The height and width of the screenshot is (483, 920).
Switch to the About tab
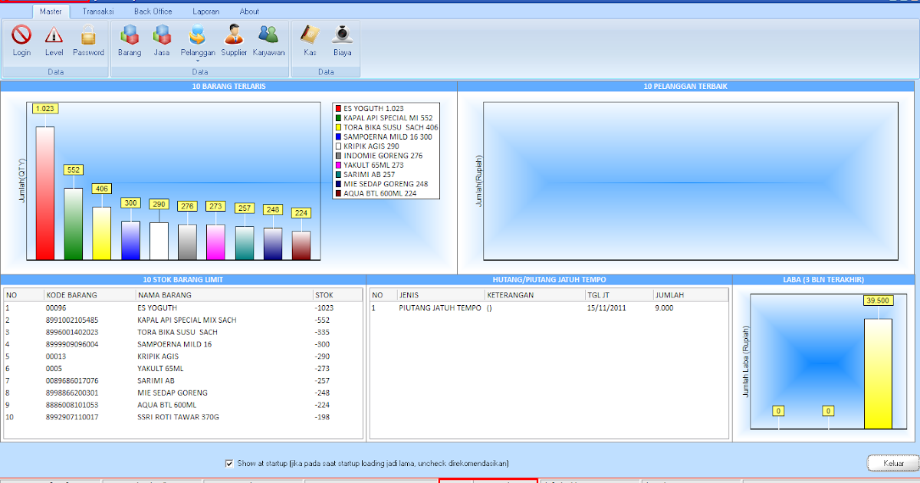pos(249,11)
